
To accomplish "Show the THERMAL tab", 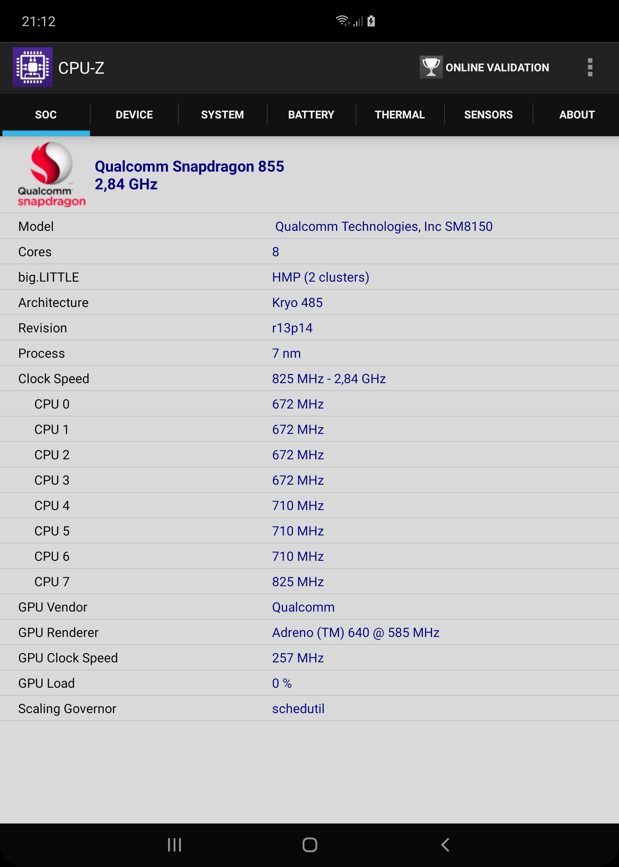I will click(x=400, y=115).
